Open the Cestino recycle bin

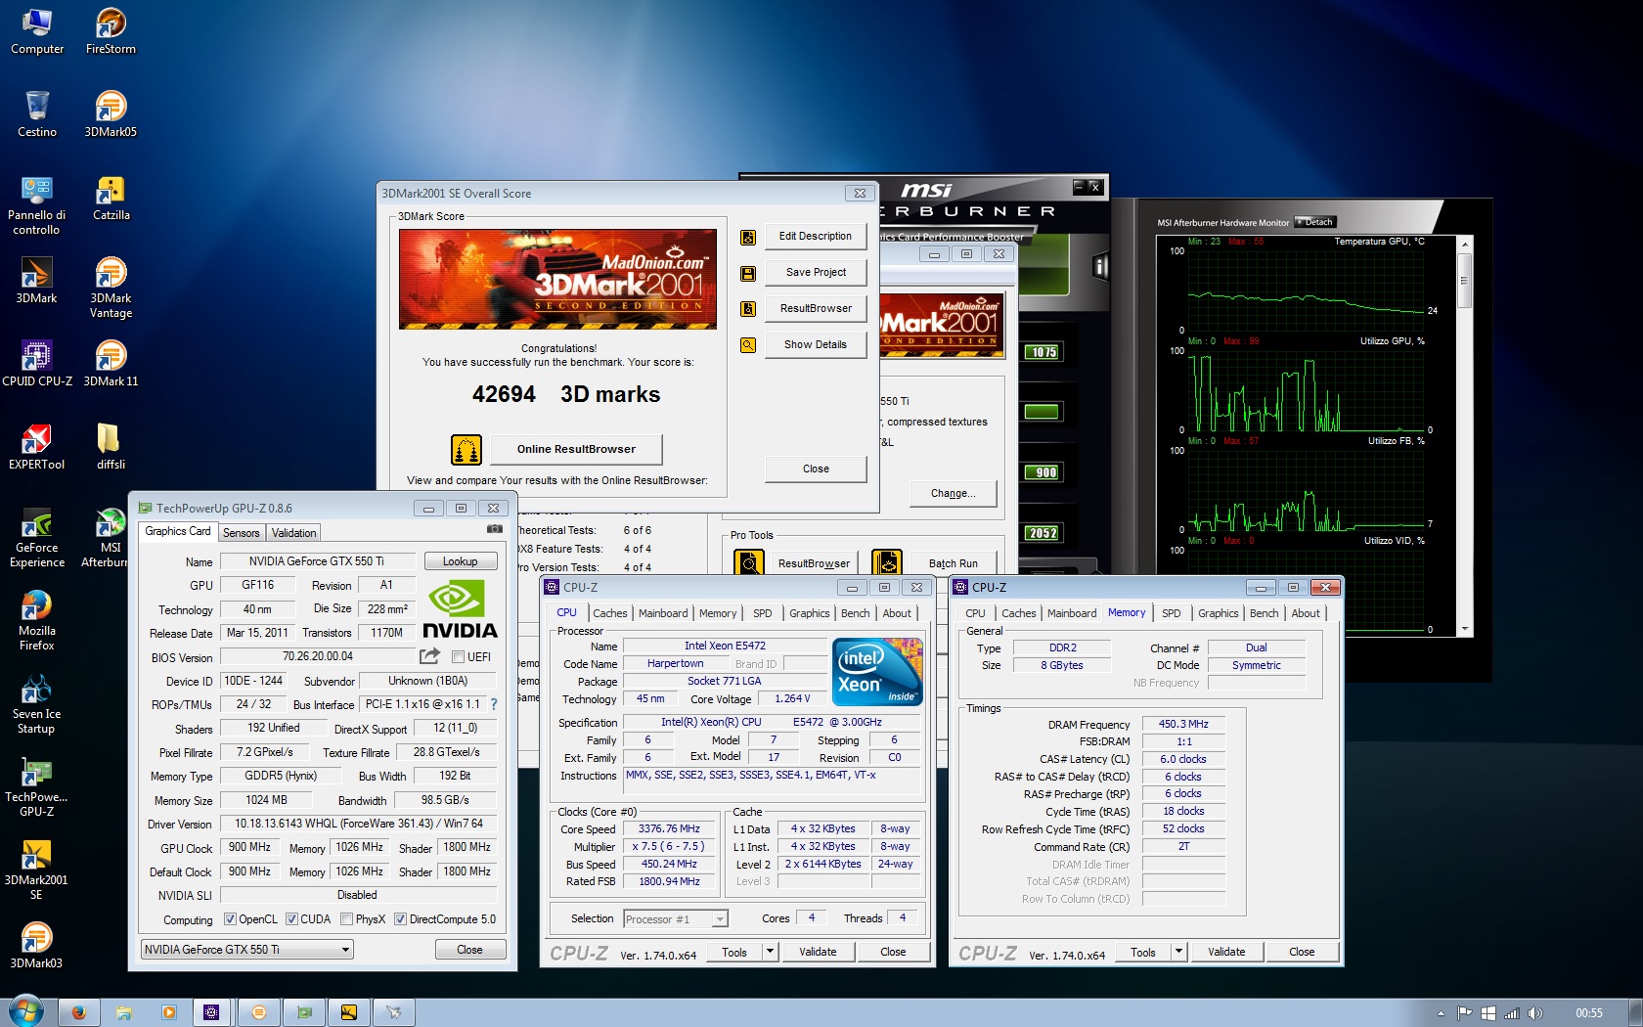pos(37,114)
